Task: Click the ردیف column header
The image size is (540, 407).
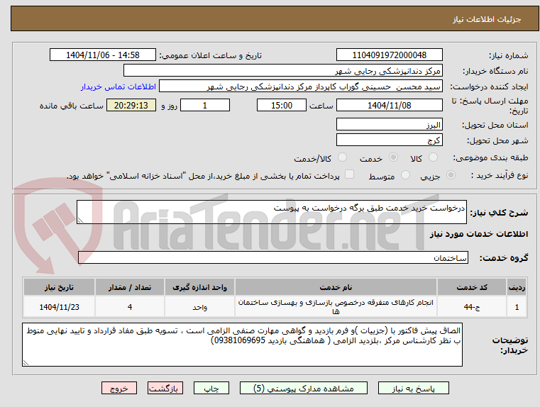Action: pos(517,287)
